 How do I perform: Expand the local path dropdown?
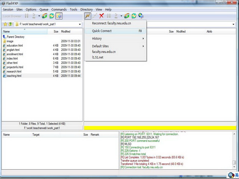[80, 24]
